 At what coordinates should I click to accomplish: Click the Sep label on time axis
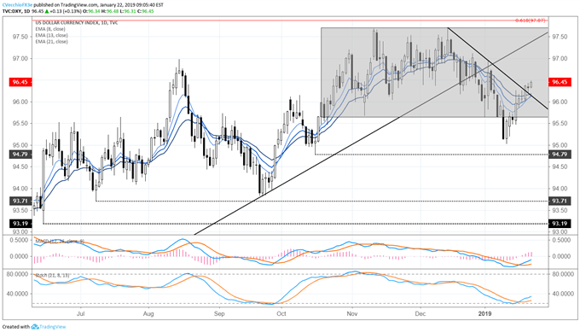click(x=219, y=313)
